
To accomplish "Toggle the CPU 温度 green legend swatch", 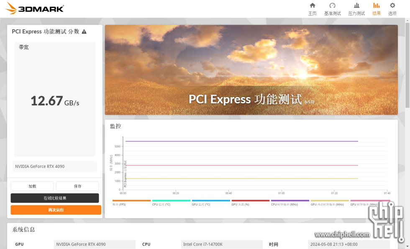I will click(171, 200).
